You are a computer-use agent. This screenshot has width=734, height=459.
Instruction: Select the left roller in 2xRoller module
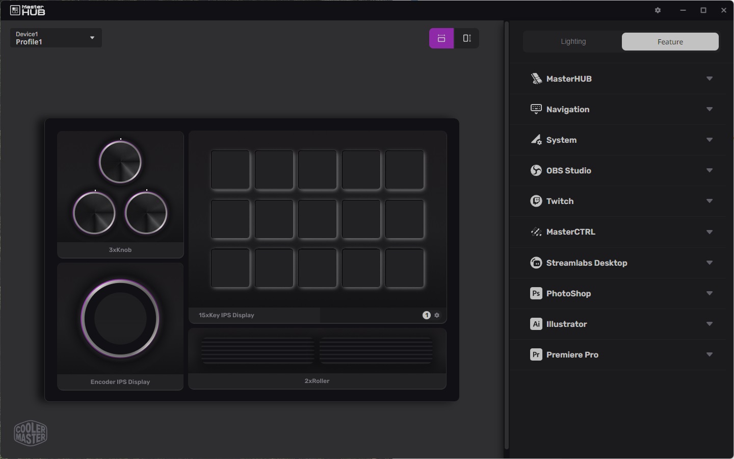click(257, 350)
